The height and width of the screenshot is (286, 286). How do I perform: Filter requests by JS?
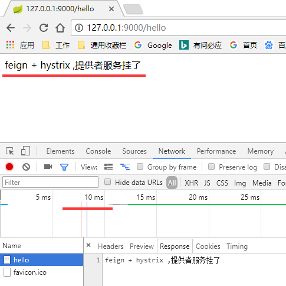click(x=207, y=183)
